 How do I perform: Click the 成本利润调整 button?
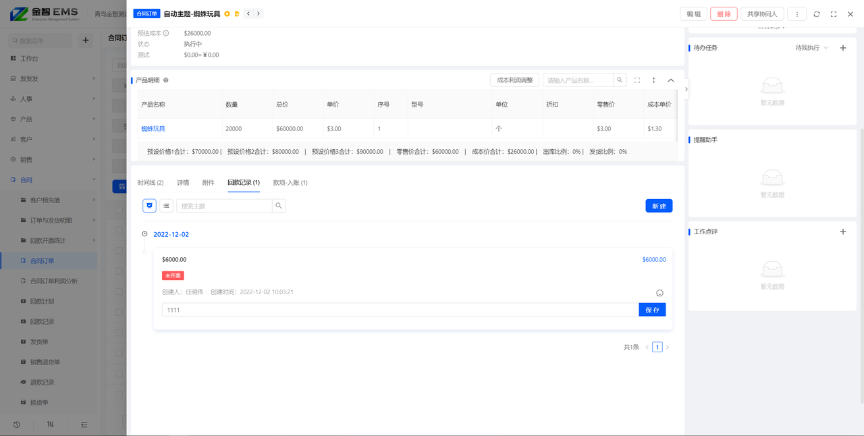tap(515, 80)
